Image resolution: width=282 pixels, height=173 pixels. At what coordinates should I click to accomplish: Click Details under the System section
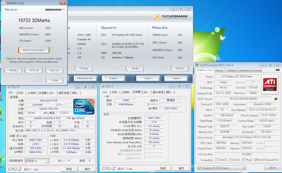[x=136, y=68]
